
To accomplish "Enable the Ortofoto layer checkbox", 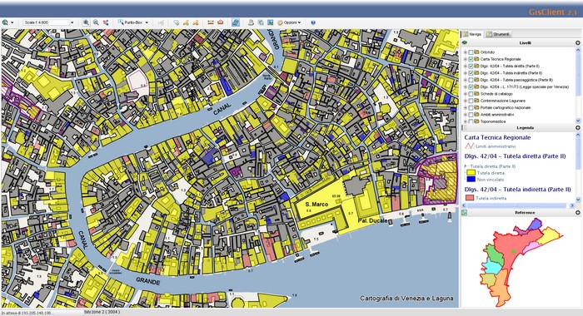I will pyautogui.click(x=471, y=52).
